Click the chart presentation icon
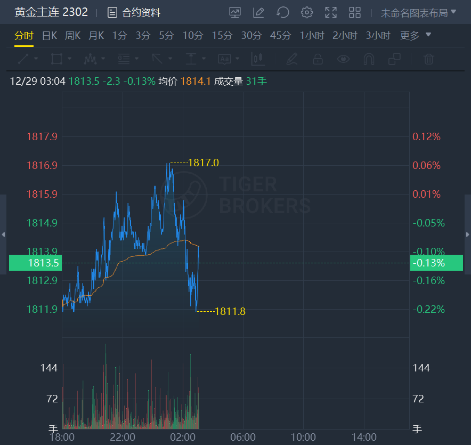 tap(235, 12)
